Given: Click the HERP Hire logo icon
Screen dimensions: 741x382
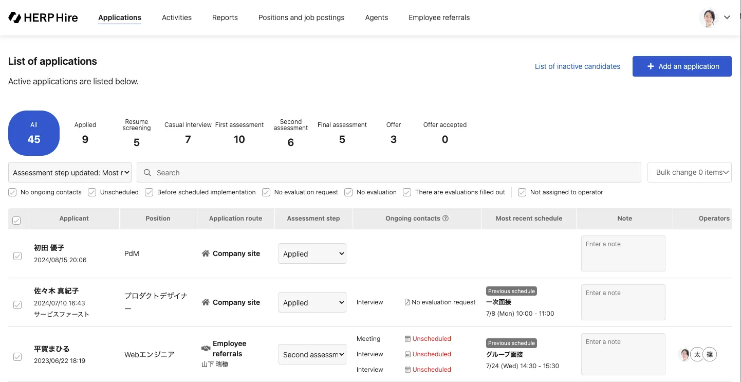Looking at the screenshot, I should pos(15,17).
